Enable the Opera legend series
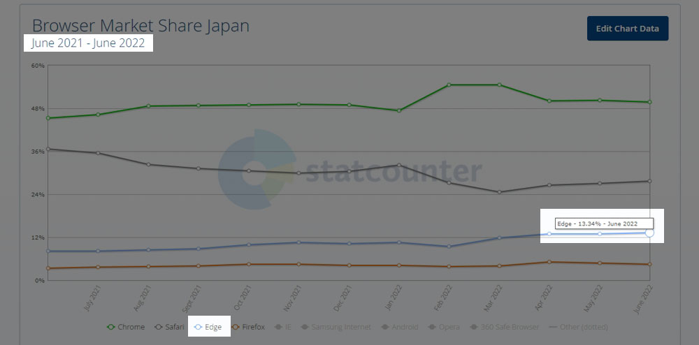 [x=444, y=328]
